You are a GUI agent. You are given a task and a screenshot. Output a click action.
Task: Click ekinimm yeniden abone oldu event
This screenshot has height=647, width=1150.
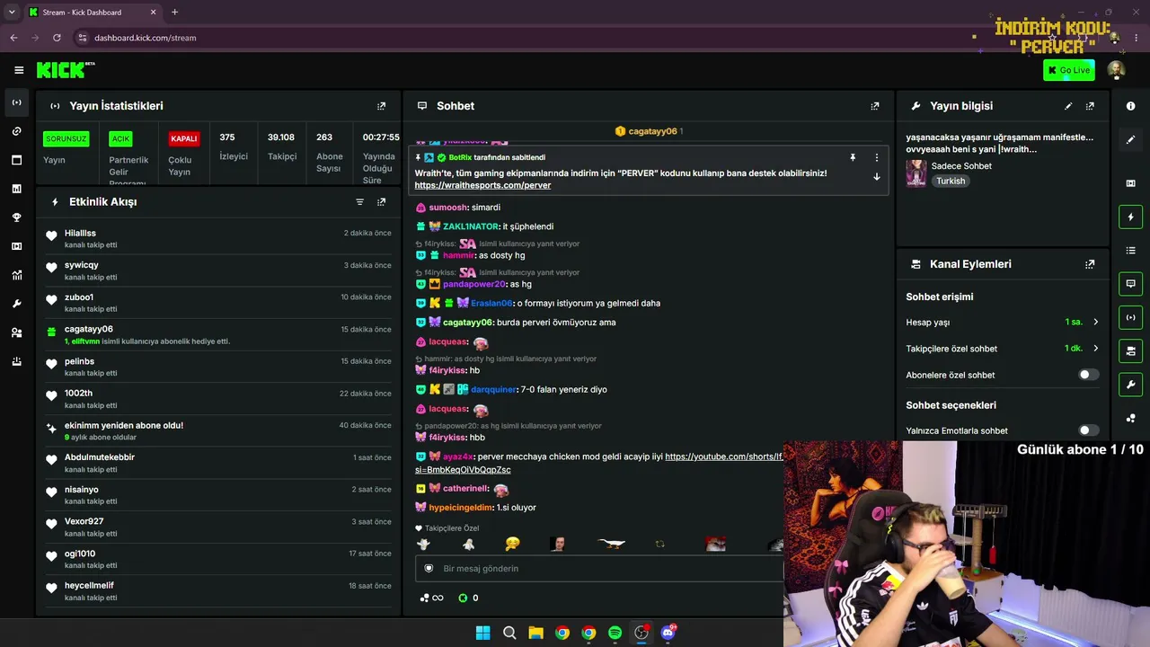(218, 430)
